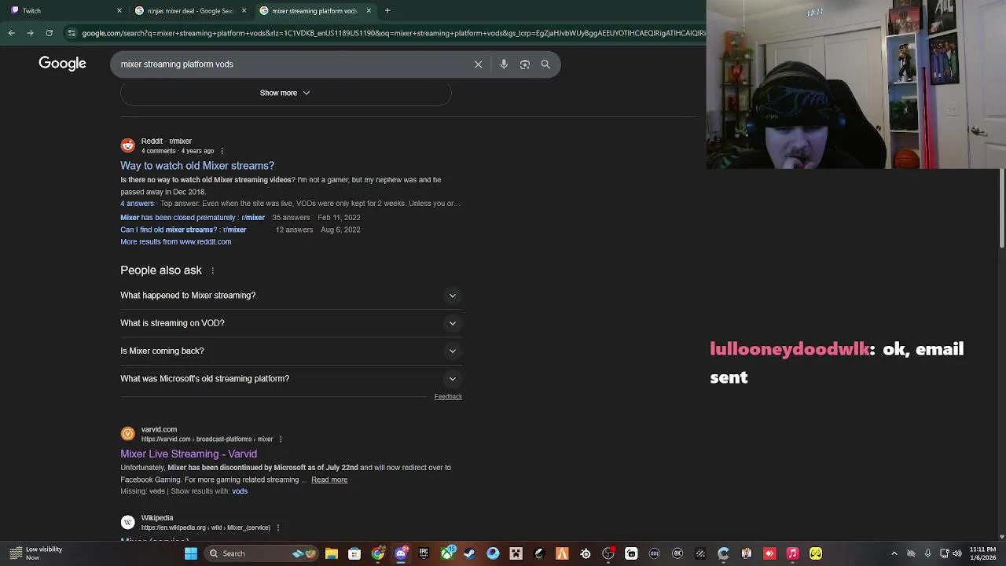Click Wikipedia source name text

click(157, 518)
